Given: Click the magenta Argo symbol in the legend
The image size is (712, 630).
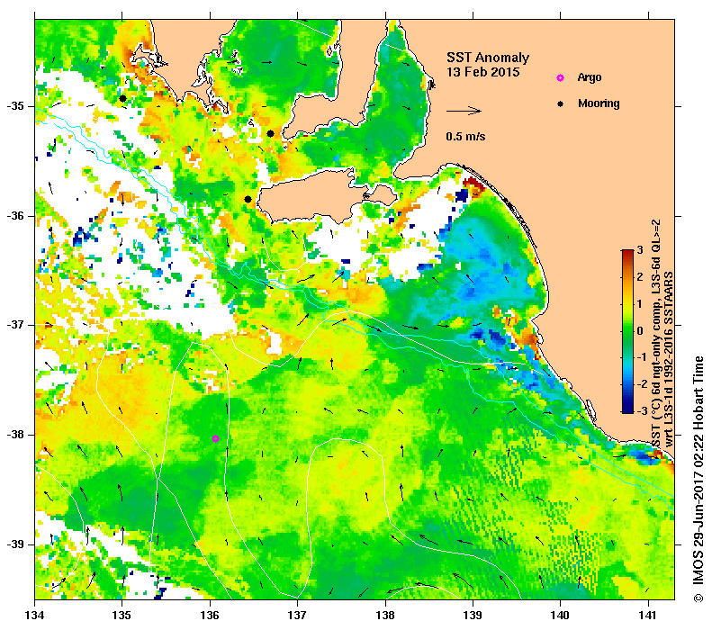Looking at the screenshot, I should click(561, 78).
